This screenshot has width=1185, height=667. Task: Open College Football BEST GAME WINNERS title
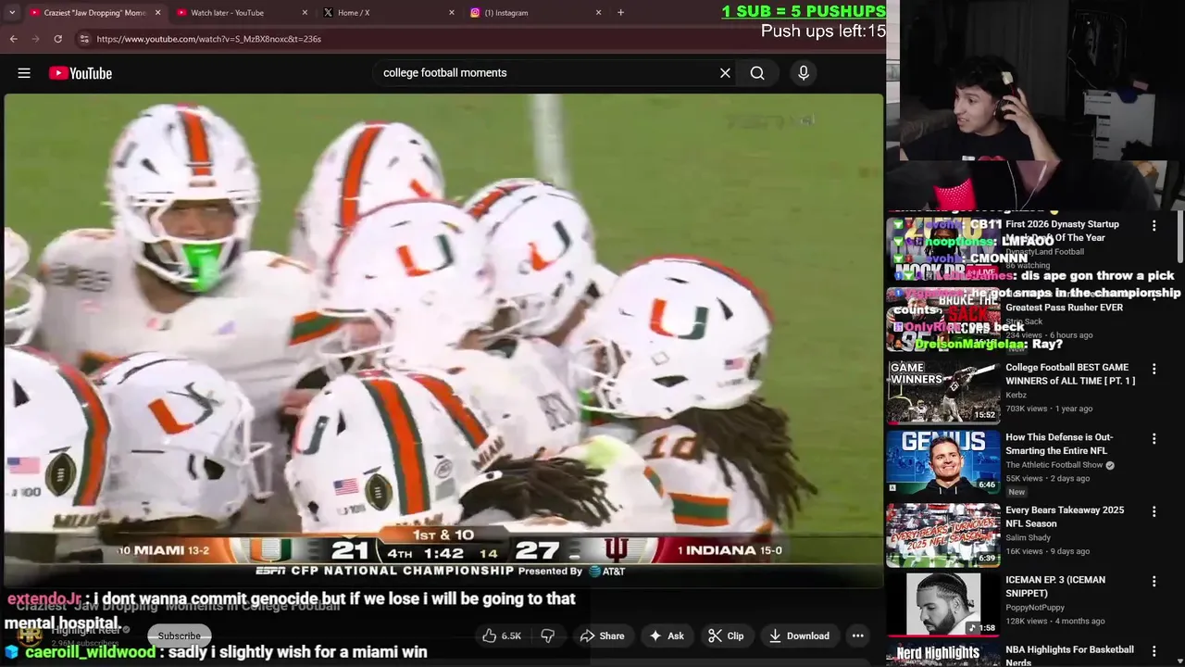(x=1070, y=374)
